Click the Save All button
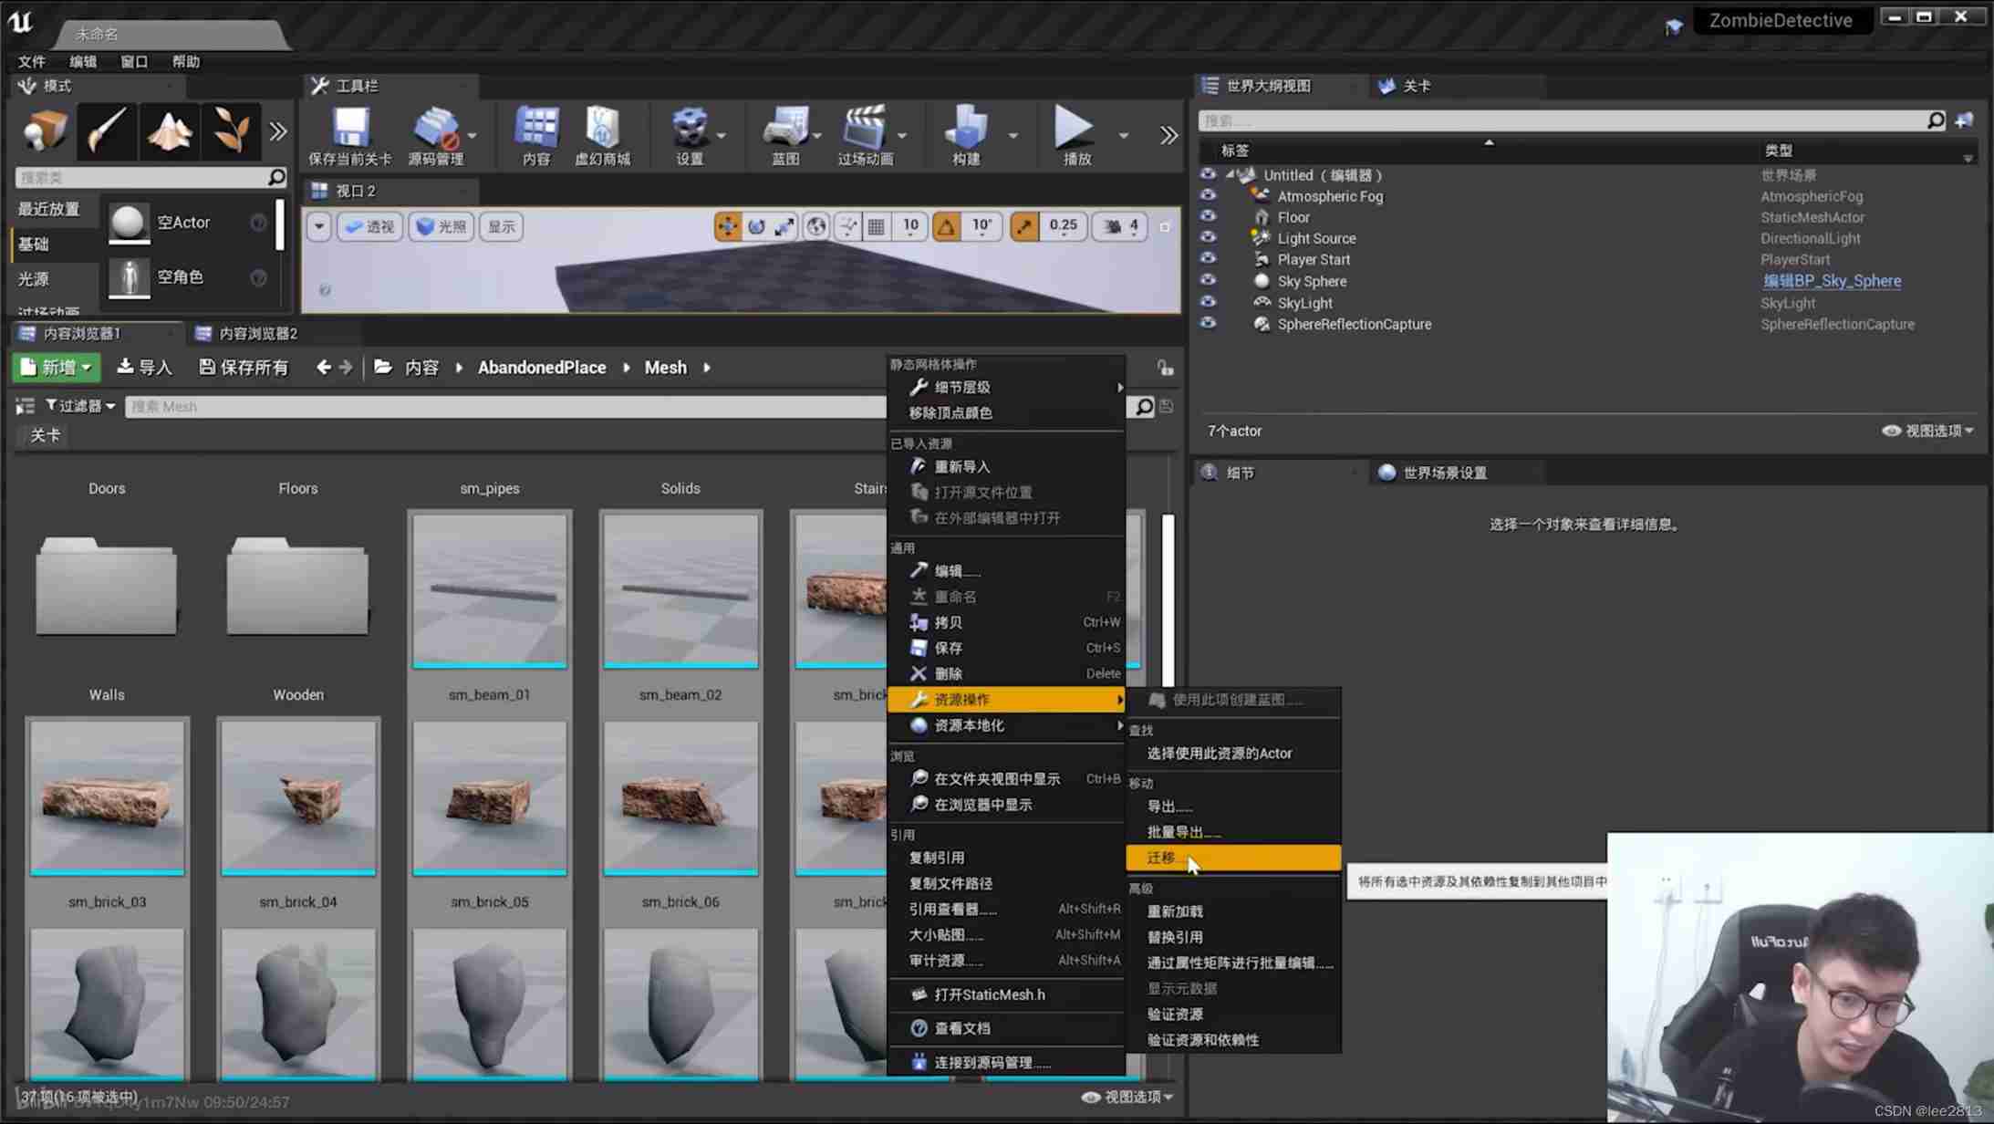1994x1124 pixels. (x=244, y=368)
